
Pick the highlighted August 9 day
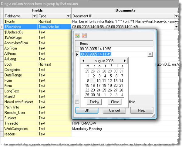click(x=93, y=81)
